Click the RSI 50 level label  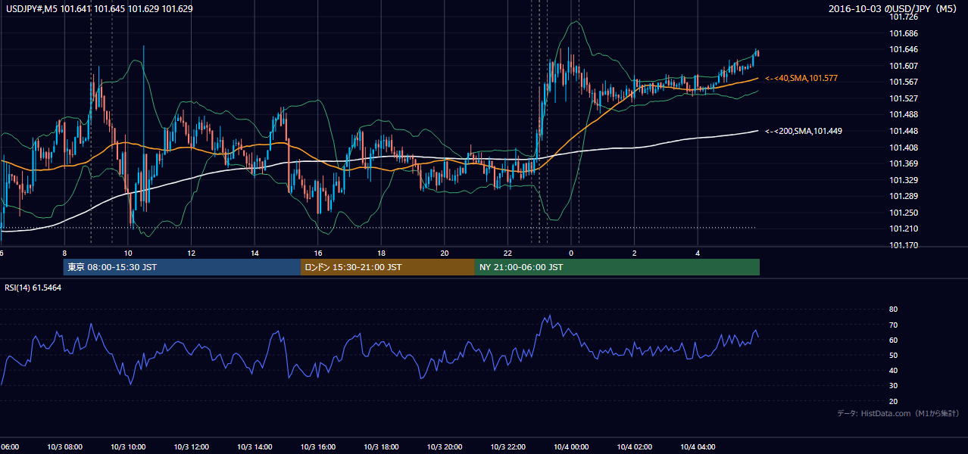point(893,355)
